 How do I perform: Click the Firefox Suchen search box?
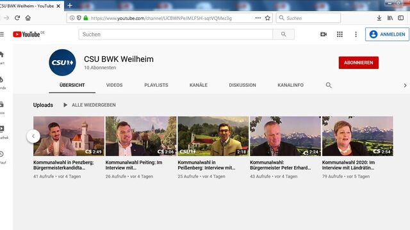point(308,18)
